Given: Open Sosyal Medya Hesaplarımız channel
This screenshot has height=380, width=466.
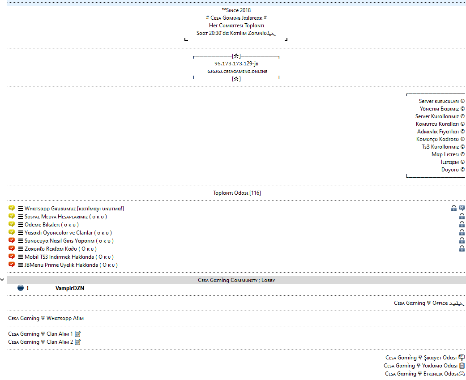Looking at the screenshot, I should [66, 217].
